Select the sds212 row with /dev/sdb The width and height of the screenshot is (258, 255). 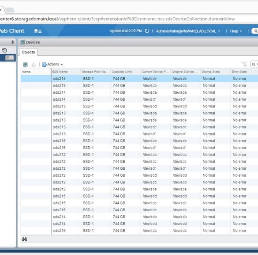139,183
